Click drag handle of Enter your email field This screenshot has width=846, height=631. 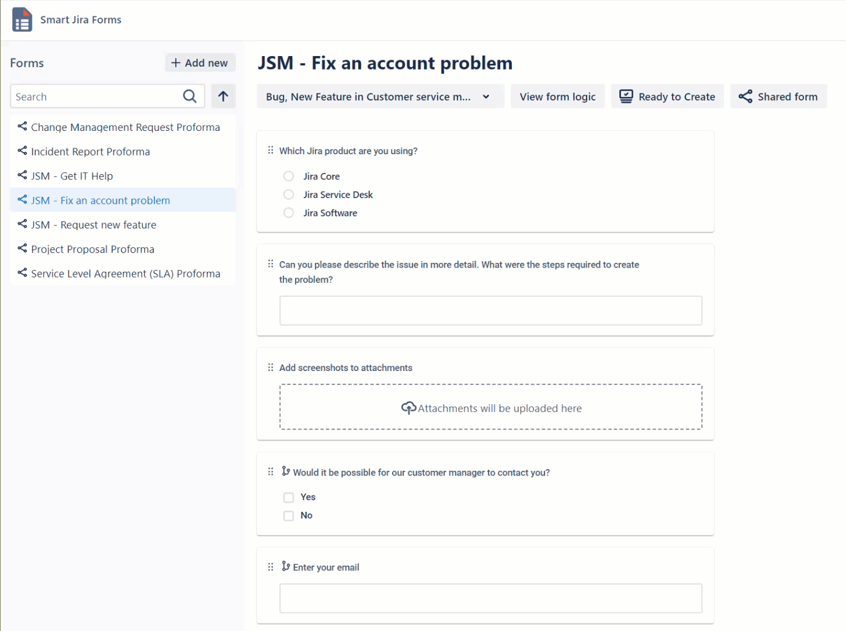click(271, 567)
